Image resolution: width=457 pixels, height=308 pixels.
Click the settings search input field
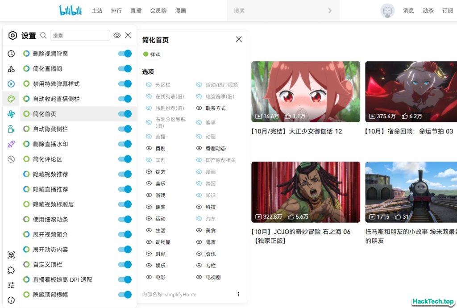(80, 35)
